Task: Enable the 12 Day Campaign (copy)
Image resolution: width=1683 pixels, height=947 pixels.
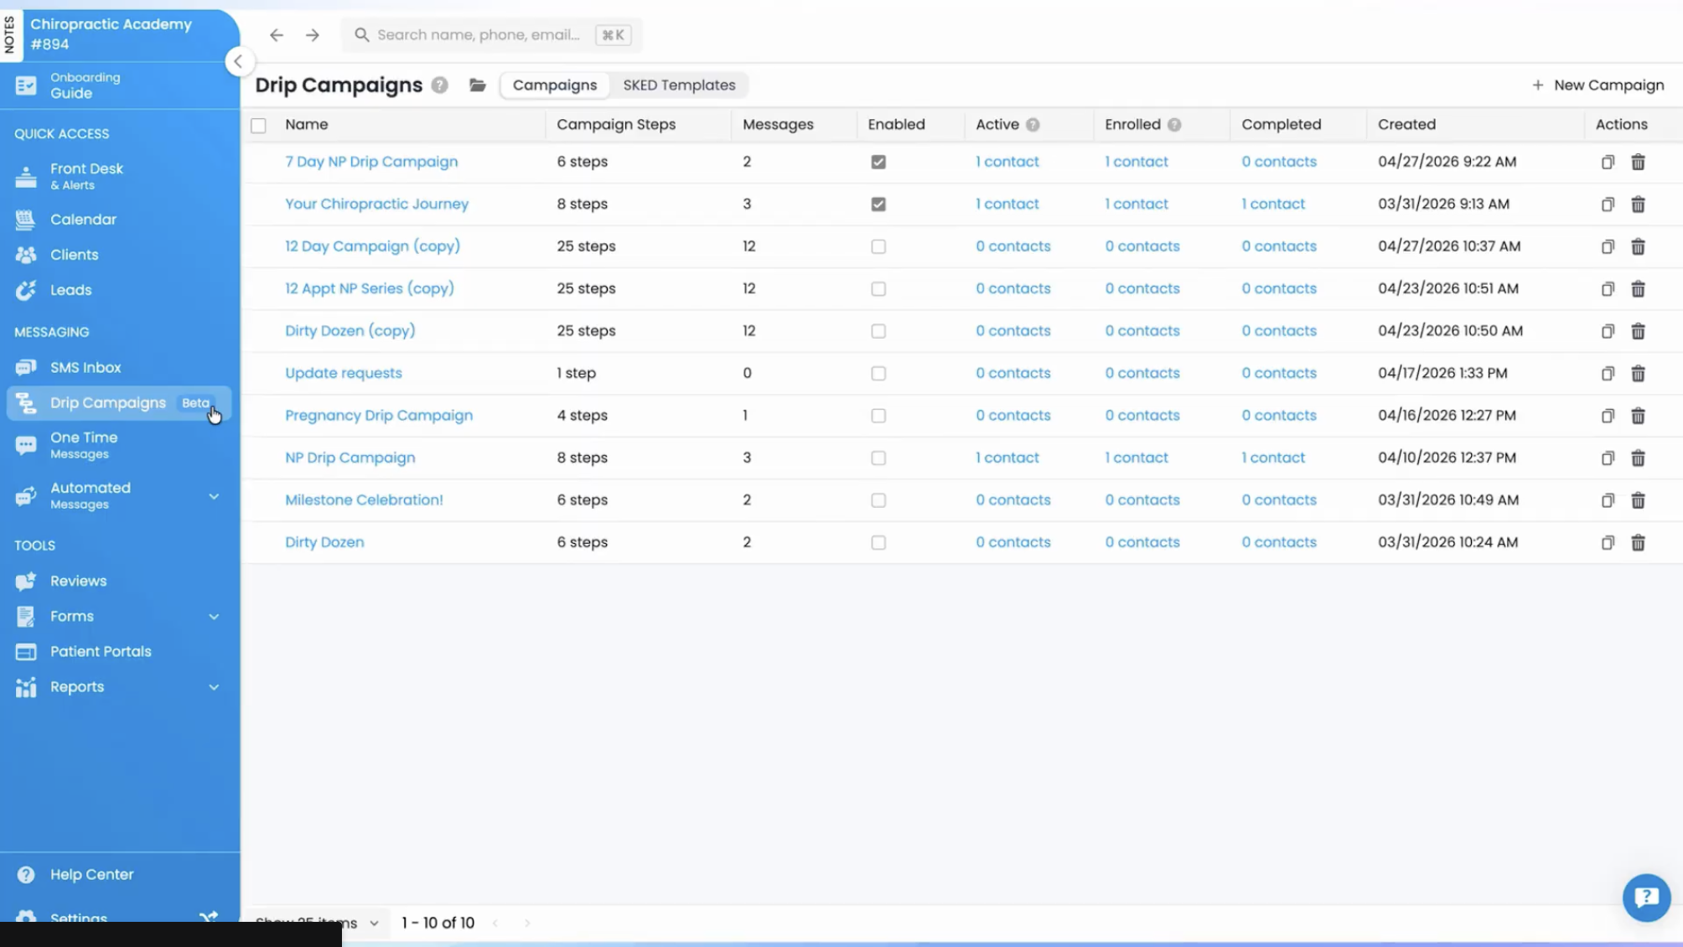Action: click(x=878, y=246)
